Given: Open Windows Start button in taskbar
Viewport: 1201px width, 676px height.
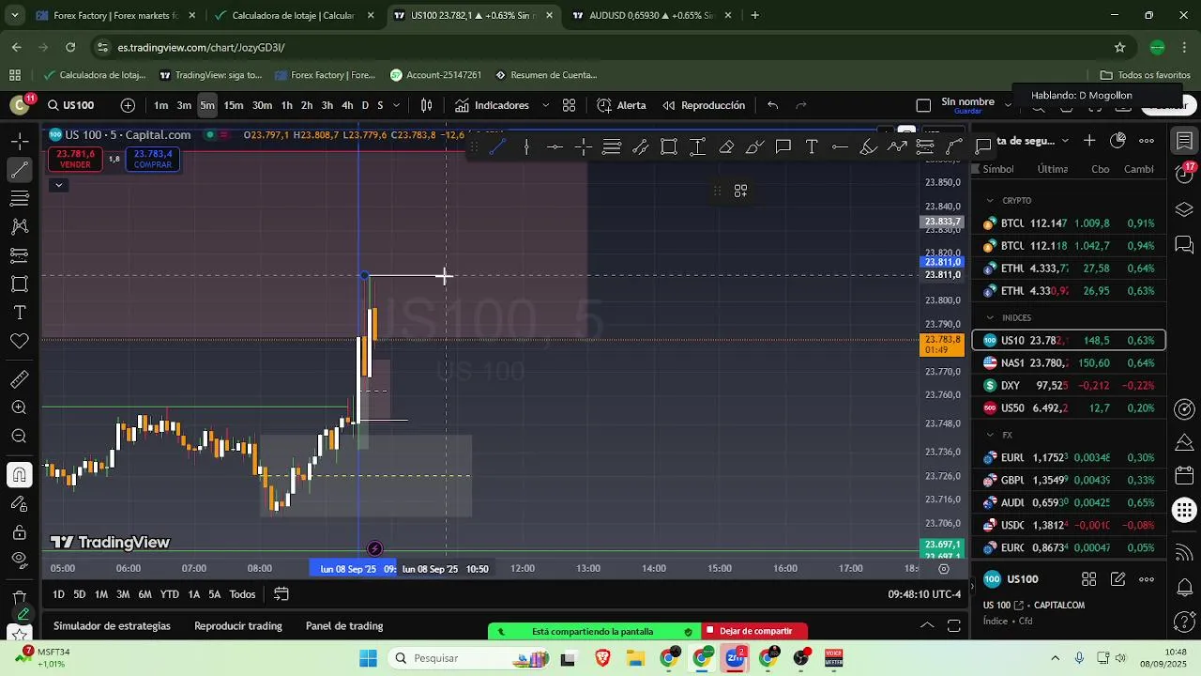Looking at the screenshot, I should [367, 658].
